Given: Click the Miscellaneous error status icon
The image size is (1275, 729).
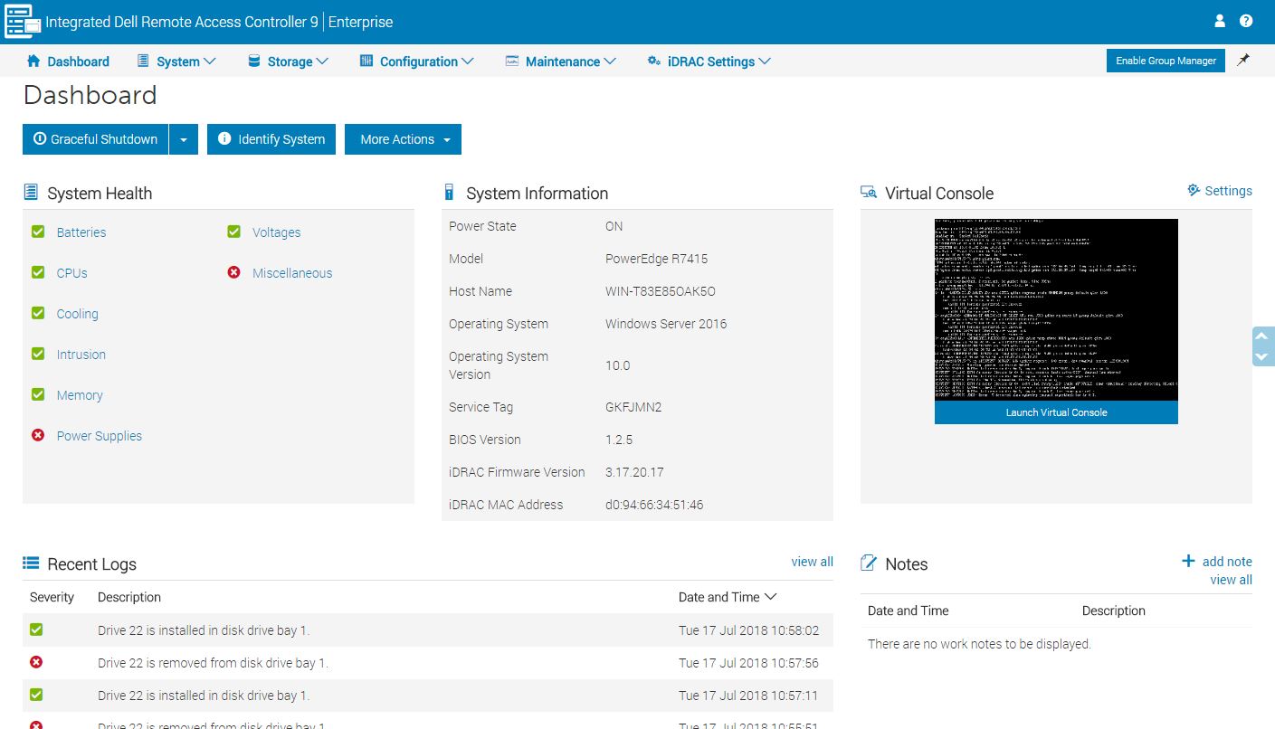Looking at the screenshot, I should click(x=233, y=272).
